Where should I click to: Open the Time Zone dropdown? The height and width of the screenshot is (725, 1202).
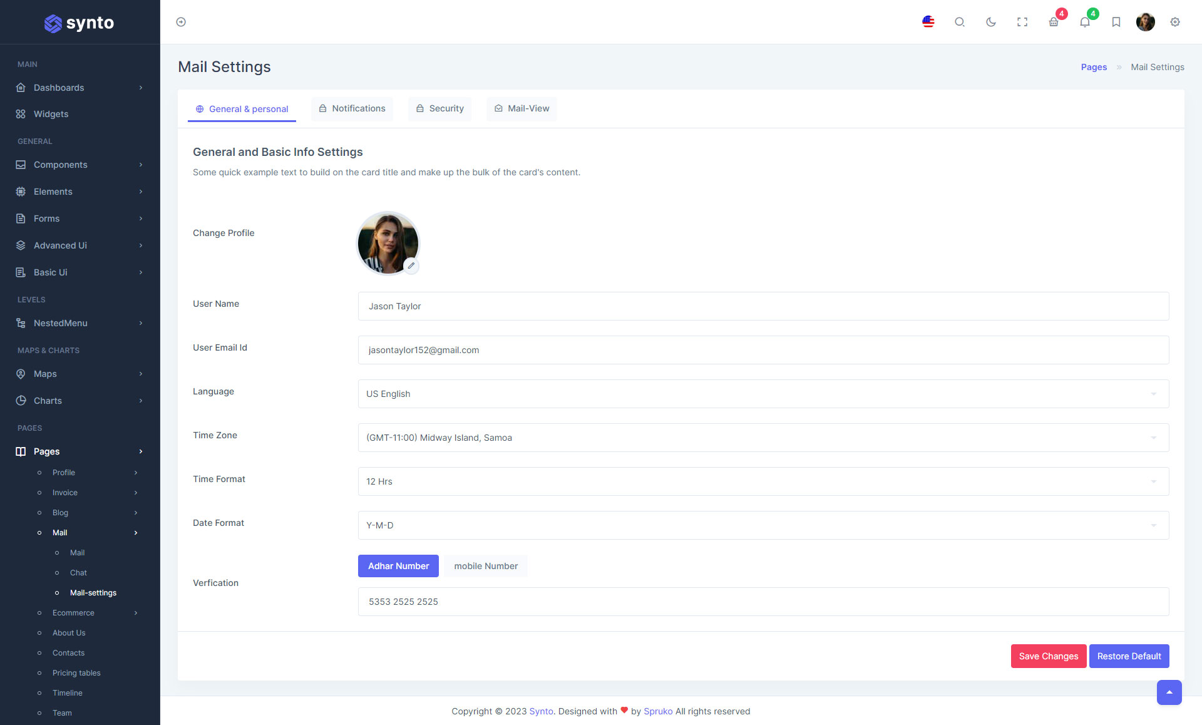[763, 438]
